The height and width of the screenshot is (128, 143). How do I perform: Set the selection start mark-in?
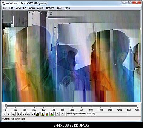(58, 114)
